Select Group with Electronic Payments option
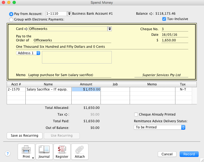 click(11, 19)
